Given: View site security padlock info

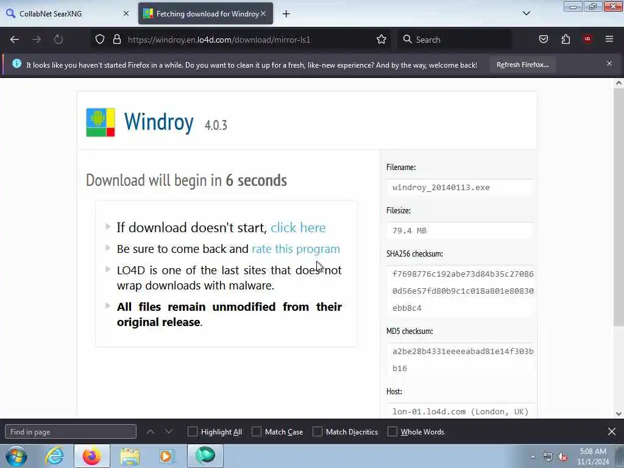Looking at the screenshot, I should pyautogui.click(x=116, y=40).
